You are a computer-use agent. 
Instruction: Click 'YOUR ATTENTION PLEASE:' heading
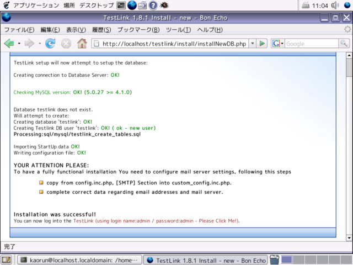point(51,165)
